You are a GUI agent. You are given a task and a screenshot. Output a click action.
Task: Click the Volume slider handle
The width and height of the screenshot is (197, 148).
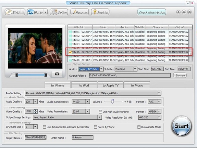click(x=113, y=102)
